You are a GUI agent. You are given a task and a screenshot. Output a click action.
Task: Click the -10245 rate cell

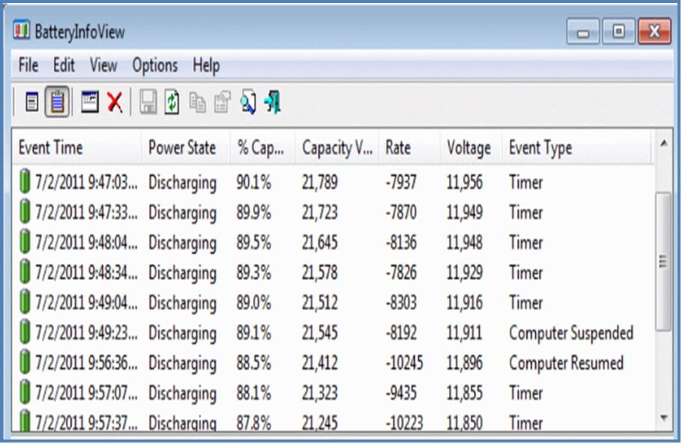pyautogui.click(x=404, y=363)
